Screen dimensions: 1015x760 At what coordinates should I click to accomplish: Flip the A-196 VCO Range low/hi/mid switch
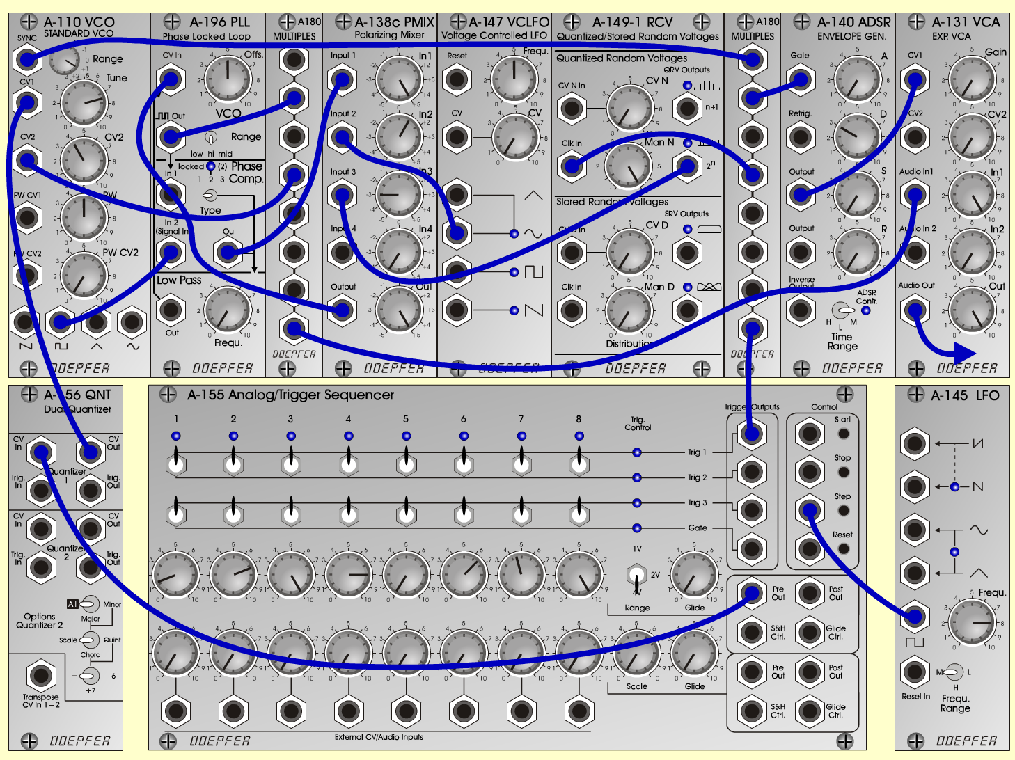click(211, 138)
